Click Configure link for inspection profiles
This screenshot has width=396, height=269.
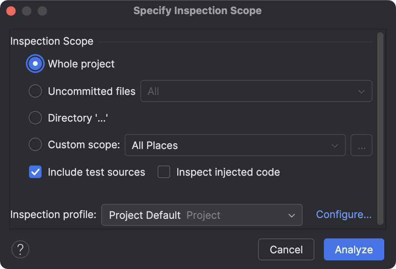click(x=343, y=214)
